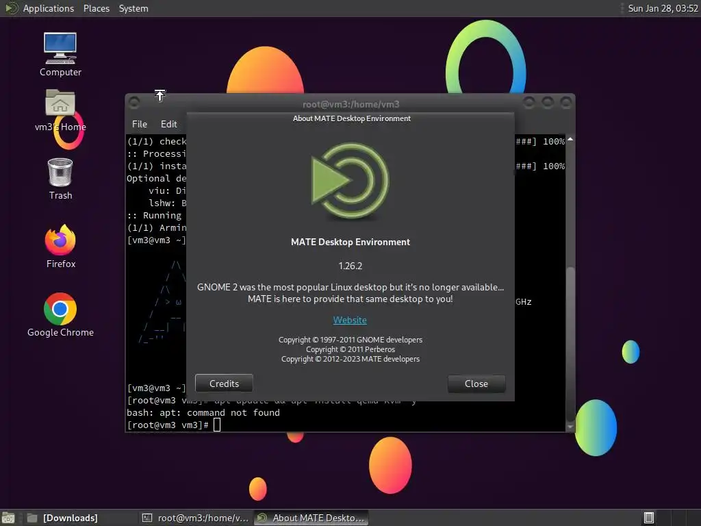Close the About MATE dialog
The image size is (701, 526).
(476, 384)
